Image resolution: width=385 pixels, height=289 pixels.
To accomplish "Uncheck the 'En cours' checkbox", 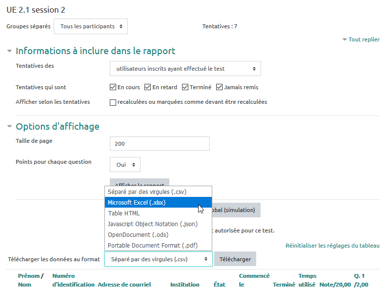I will 113,88.
